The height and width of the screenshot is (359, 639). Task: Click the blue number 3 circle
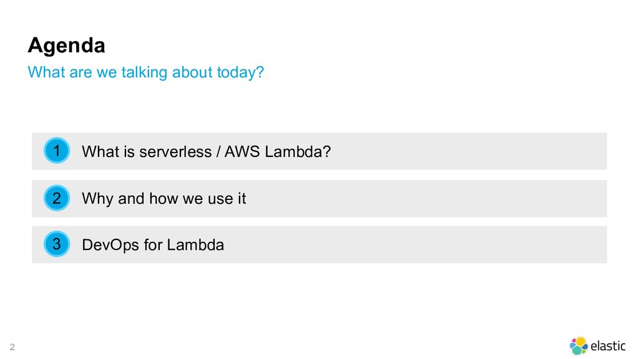click(x=57, y=244)
